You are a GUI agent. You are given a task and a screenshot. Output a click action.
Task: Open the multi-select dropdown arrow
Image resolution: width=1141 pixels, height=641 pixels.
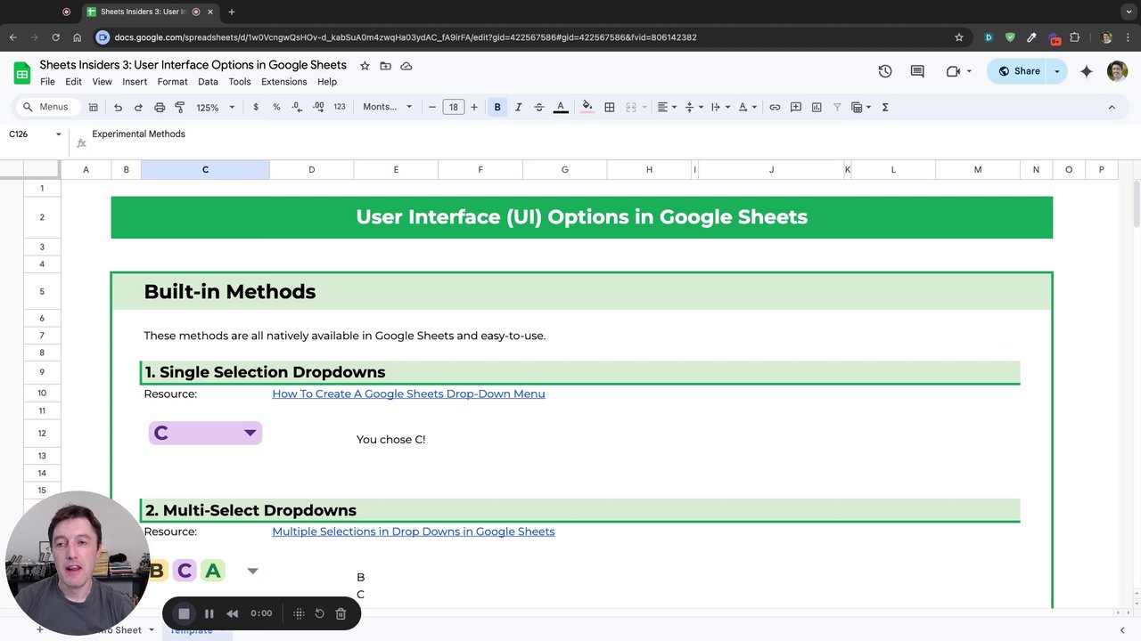[x=252, y=571]
